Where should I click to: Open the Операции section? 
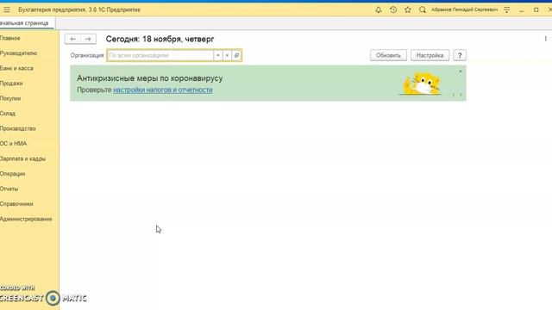coord(12,174)
